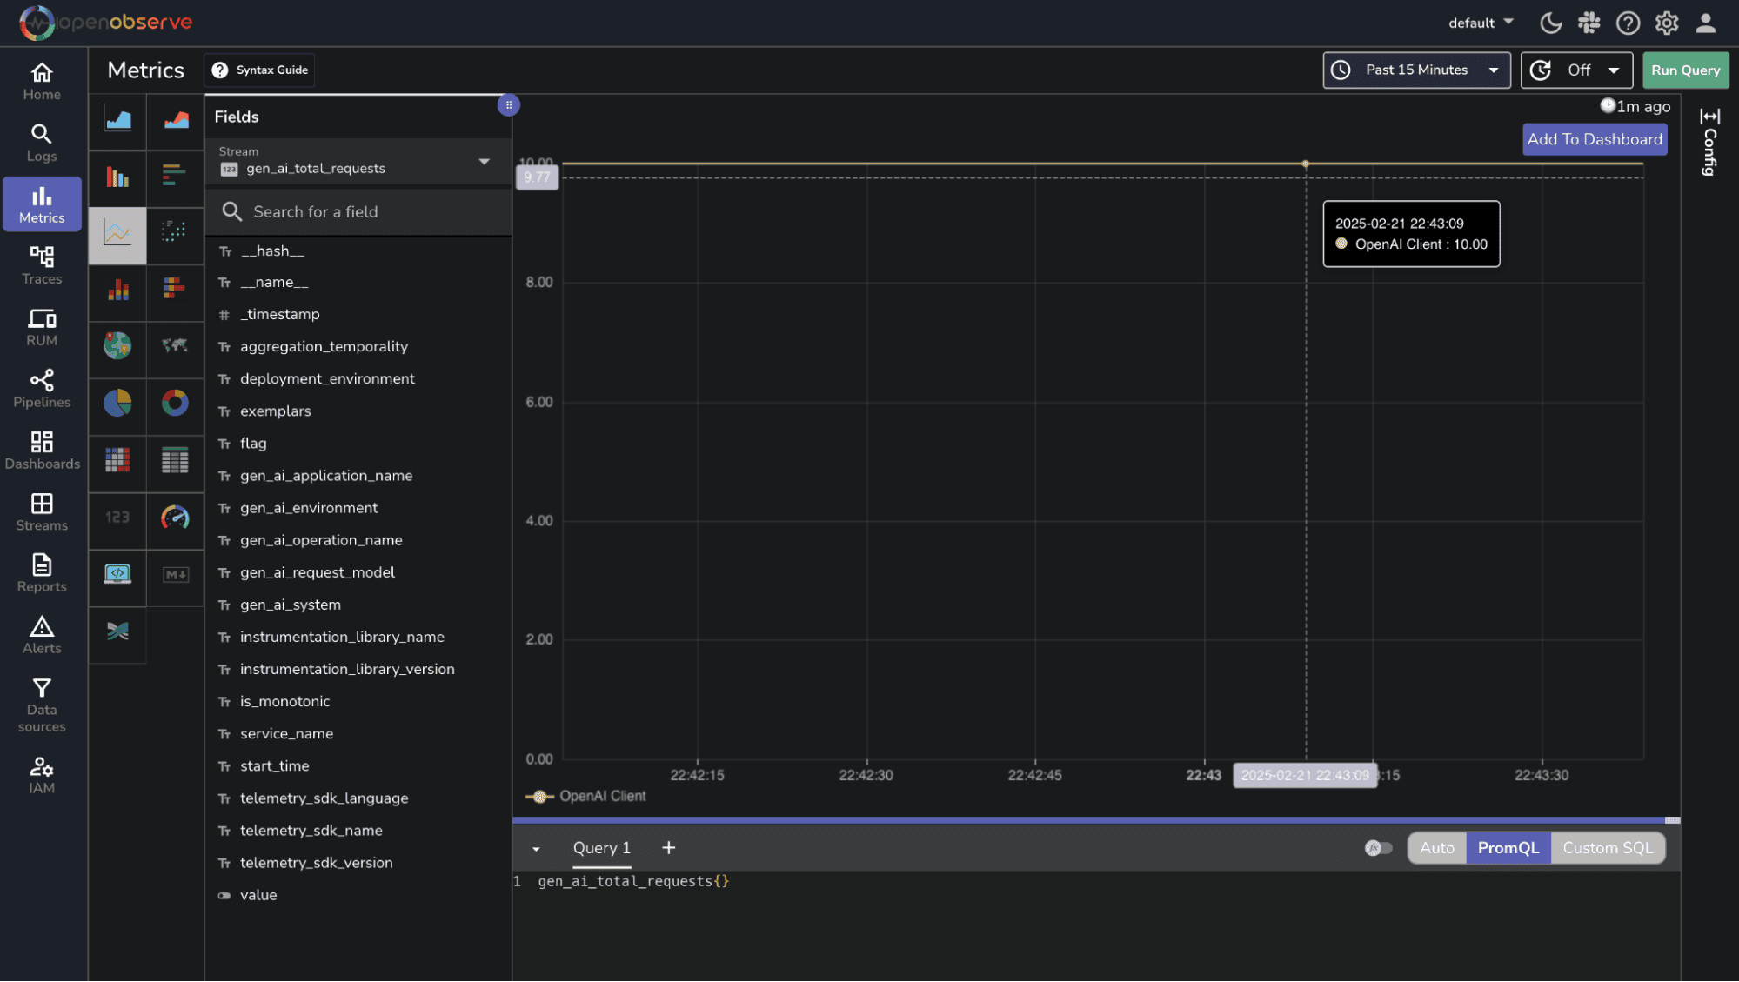Toggle the query editor switch near Auto
This screenshot has width=1739, height=982.
point(1378,848)
